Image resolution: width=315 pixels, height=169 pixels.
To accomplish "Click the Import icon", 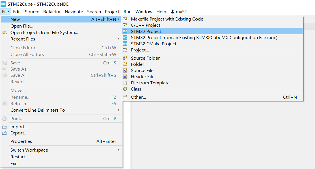I will tap(5, 127).
